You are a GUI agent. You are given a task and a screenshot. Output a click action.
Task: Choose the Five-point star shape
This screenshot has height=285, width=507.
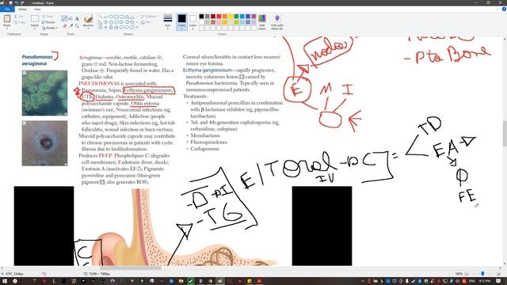pos(111,28)
